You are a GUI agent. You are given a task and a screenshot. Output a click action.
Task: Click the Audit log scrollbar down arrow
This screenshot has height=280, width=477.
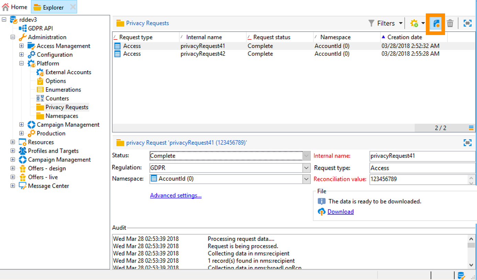pos(472,265)
